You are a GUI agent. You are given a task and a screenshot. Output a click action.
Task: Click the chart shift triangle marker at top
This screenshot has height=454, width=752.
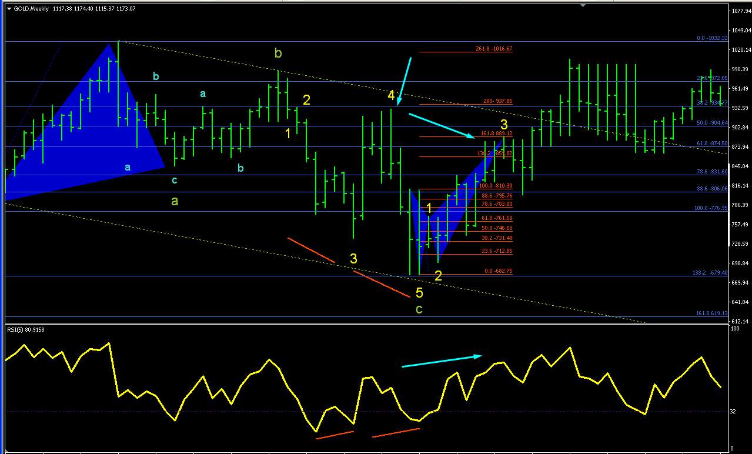(583, 5)
